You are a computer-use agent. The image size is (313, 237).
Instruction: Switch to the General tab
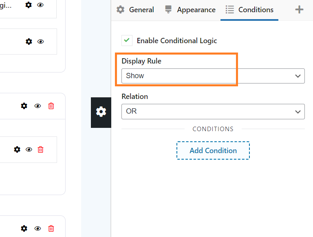pos(135,10)
